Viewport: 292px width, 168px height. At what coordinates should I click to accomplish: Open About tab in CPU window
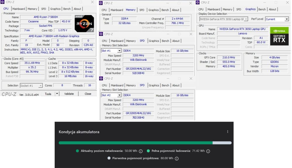pyautogui.click(x=77, y=9)
